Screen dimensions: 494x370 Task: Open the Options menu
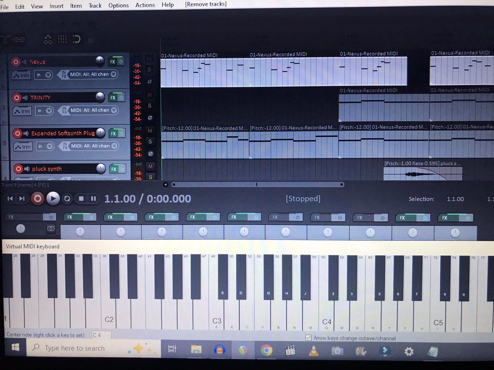tap(119, 5)
